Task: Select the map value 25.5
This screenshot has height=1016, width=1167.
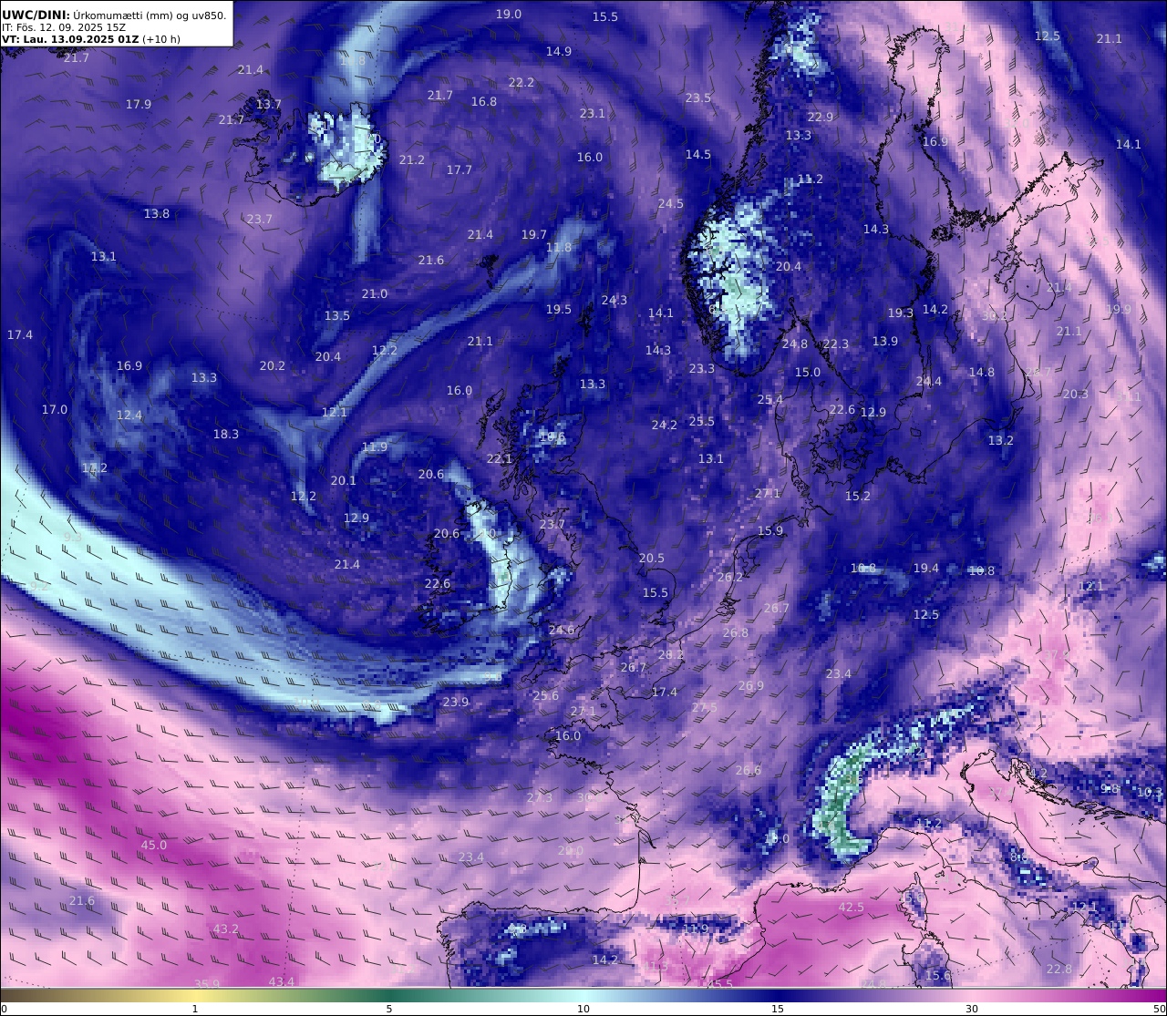Action: pyautogui.click(x=702, y=421)
